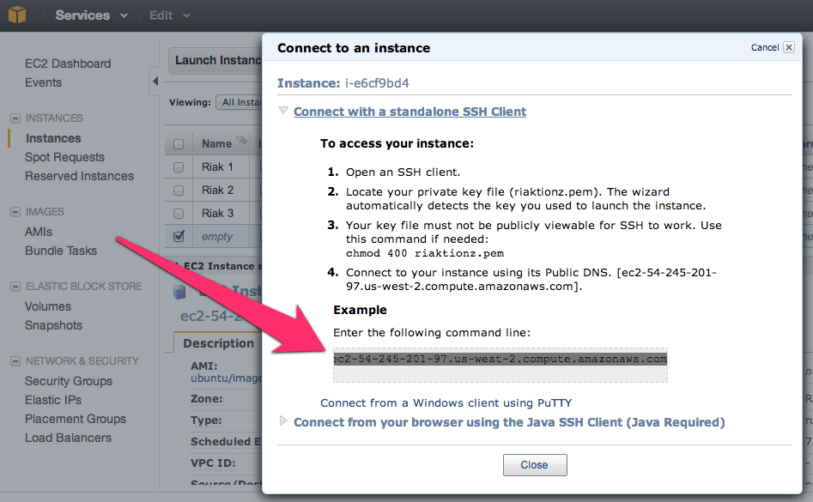Open AMIs page
Viewport: 813px width, 502px height.
pos(39,232)
